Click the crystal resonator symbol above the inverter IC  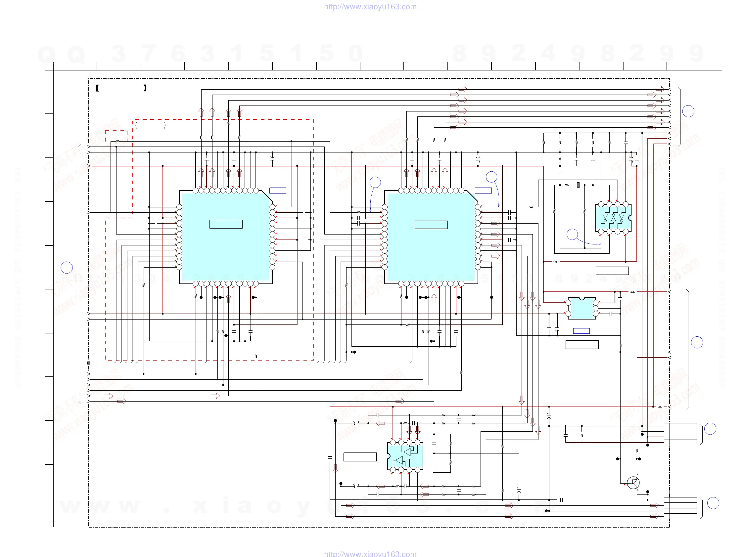pos(578,185)
